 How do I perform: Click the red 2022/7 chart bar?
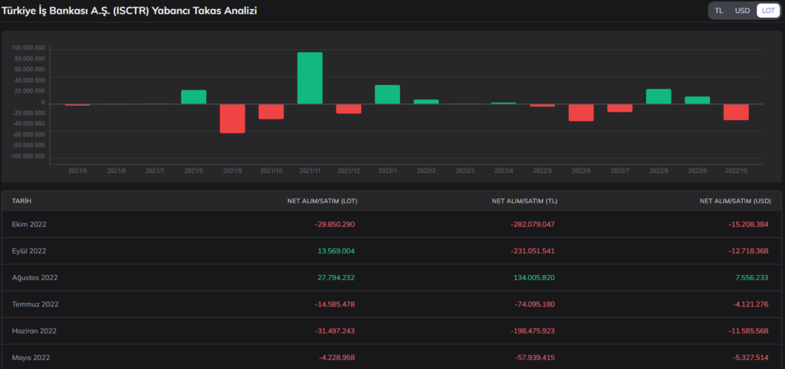[619, 108]
